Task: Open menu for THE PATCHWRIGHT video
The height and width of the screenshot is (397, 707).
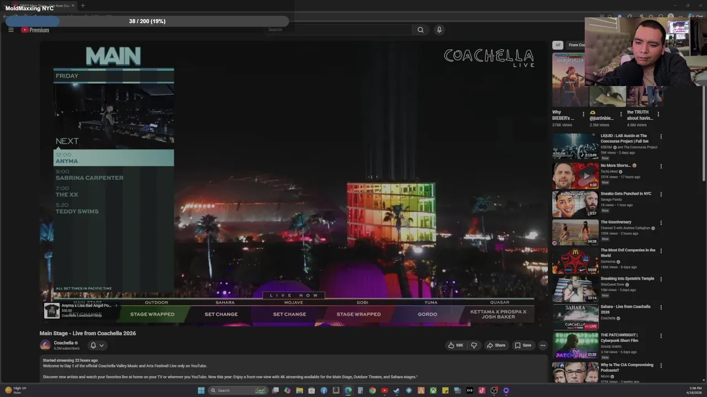Action: click(x=661, y=336)
